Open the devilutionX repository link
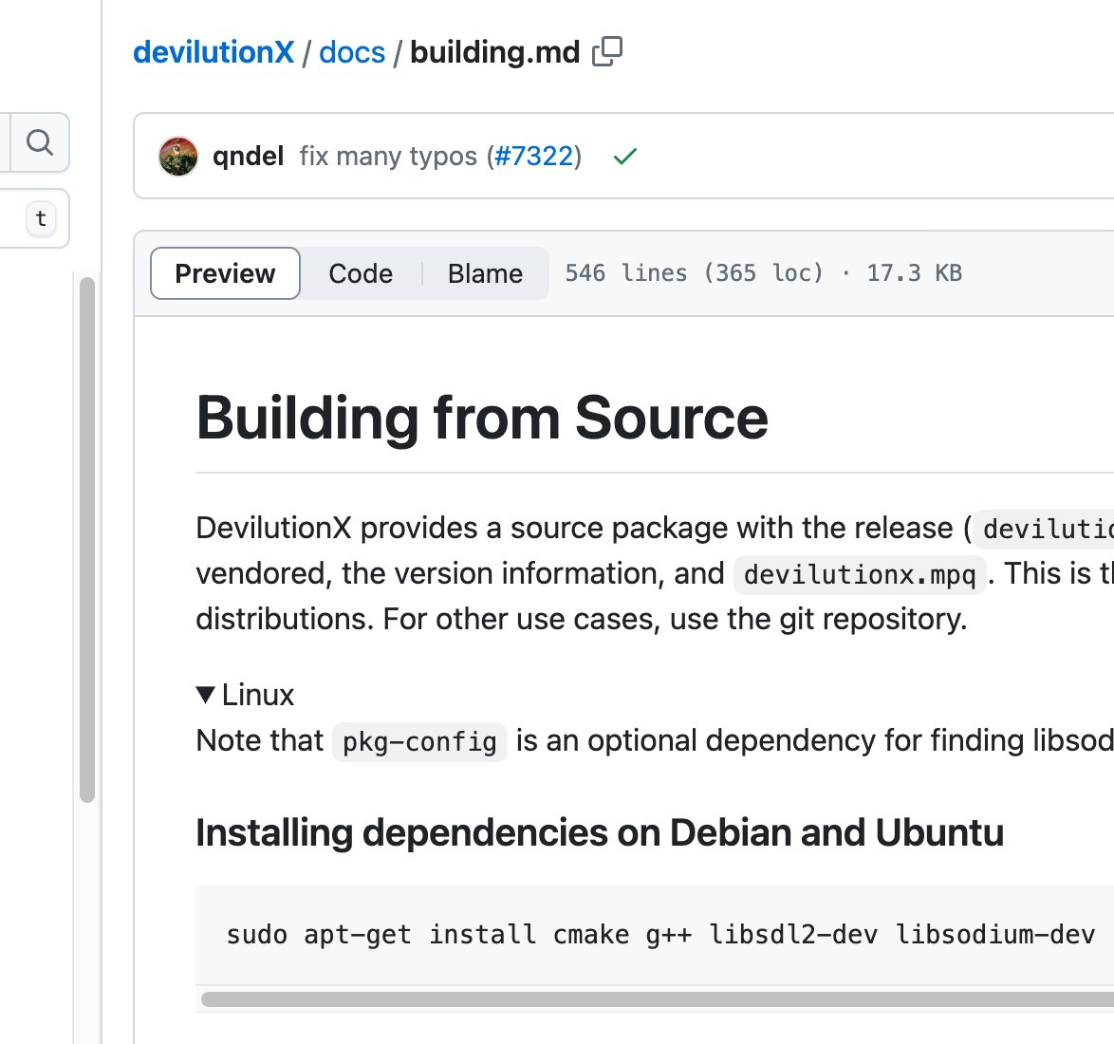The height and width of the screenshot is (1044, 1114). [214, 52]
